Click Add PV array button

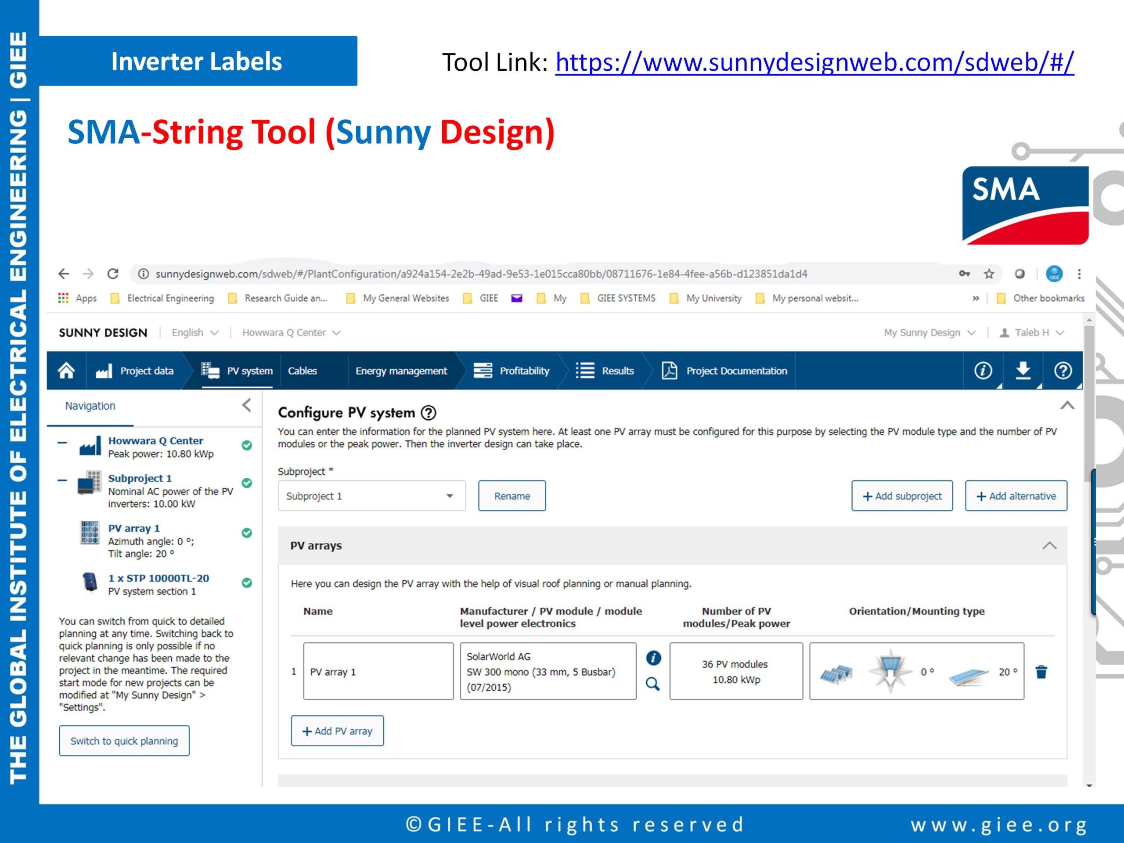click(x=337, y=731)
